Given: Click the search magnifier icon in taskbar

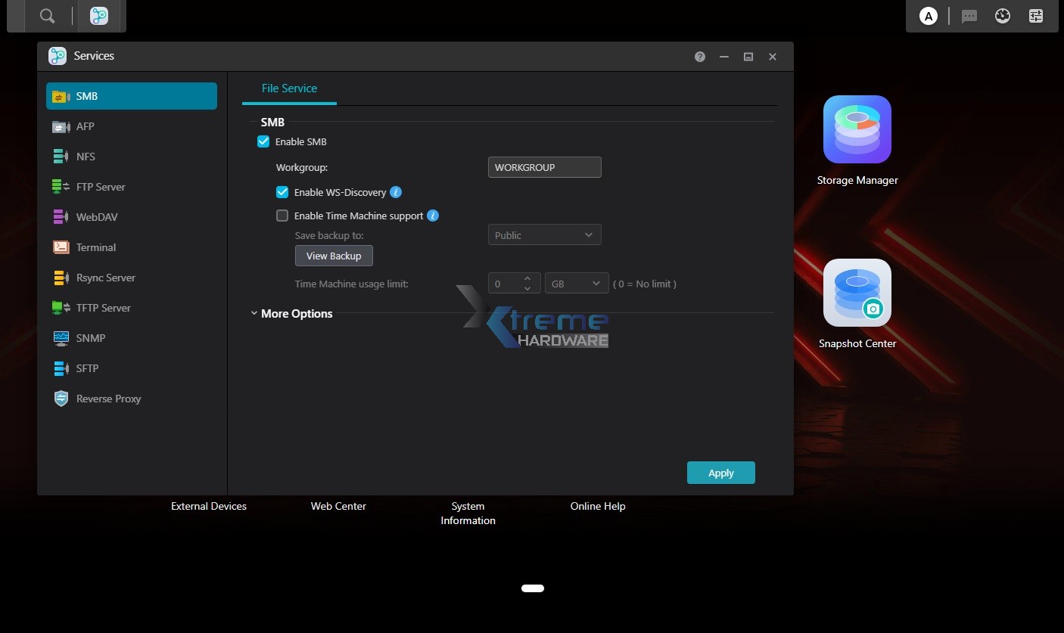Looking at the screenshot, I should (x=47, y=16).
